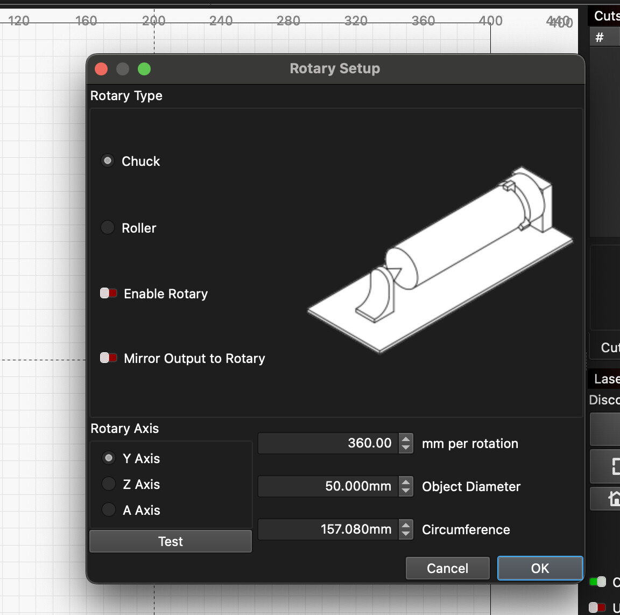Screen dimensions: 620x615
Task: Choose A Axis as the rotary axis
Action: pos(109,510)
